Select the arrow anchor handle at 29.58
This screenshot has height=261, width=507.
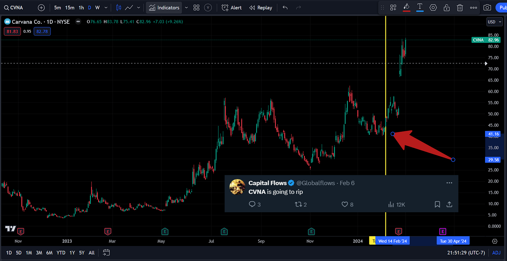[453, 160]
